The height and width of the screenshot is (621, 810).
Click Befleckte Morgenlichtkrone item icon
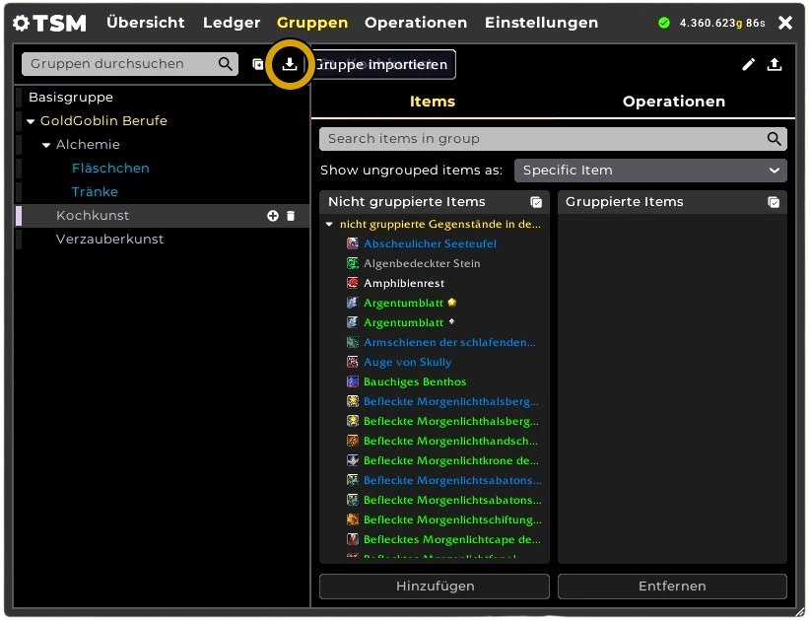click(x=353, y=460)
